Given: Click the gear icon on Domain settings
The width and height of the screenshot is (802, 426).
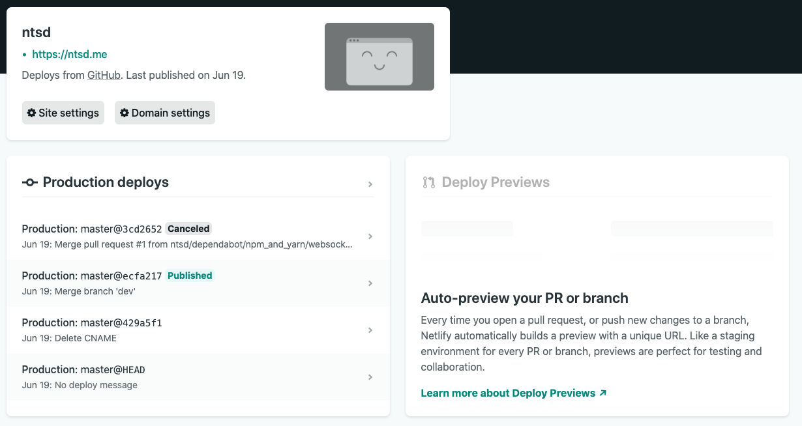Looking at the screenshot, I should pyautogui.click(x=125, y=113).
